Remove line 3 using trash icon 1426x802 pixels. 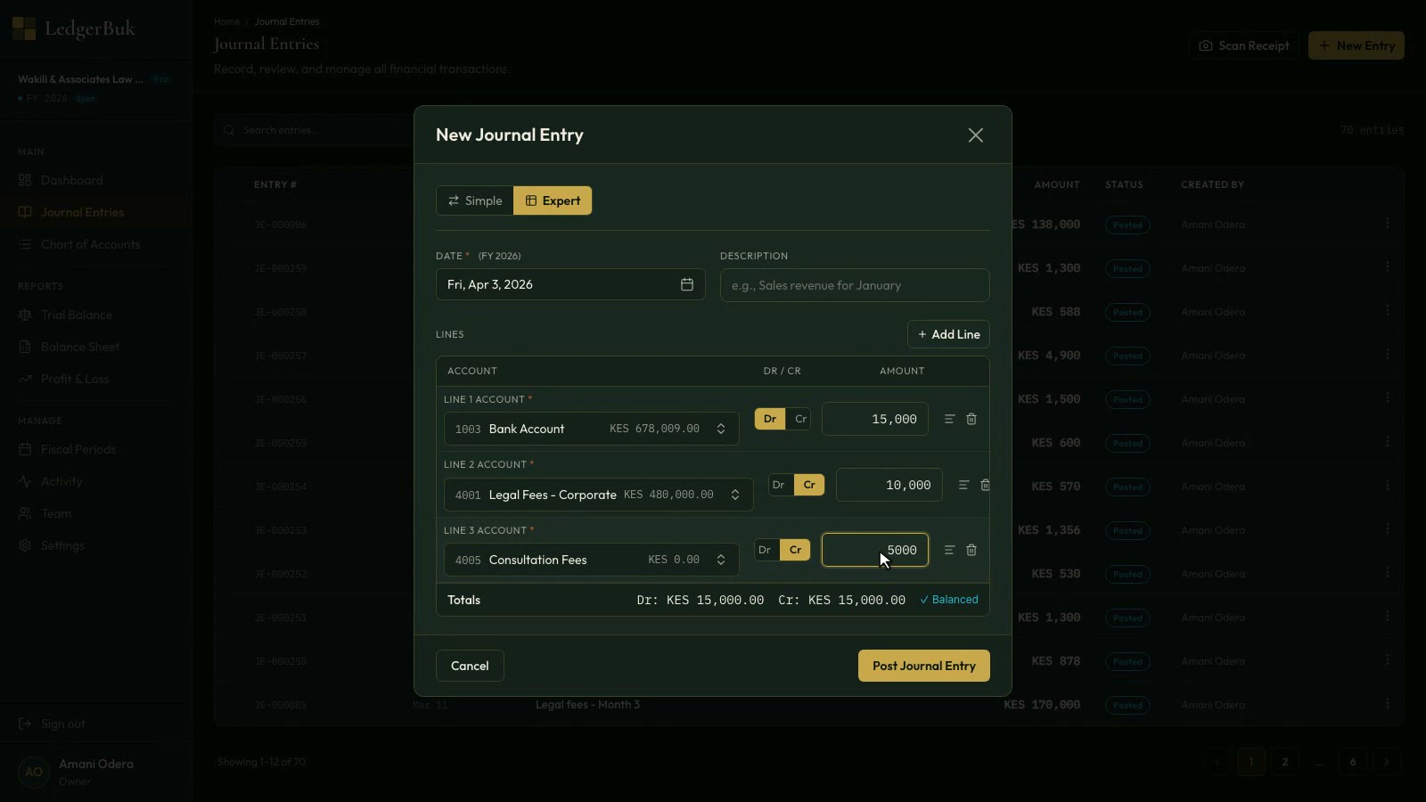click(x=971, y=550)
